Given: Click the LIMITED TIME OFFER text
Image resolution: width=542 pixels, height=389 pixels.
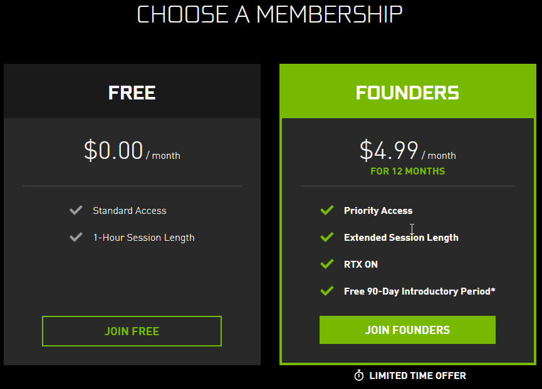Looking at the screenshot, I should point(417,376).
